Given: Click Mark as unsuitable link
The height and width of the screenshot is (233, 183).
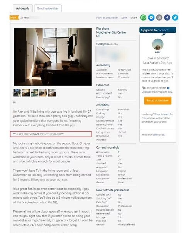Looking at the screenshot, I should tap(107, 18).
